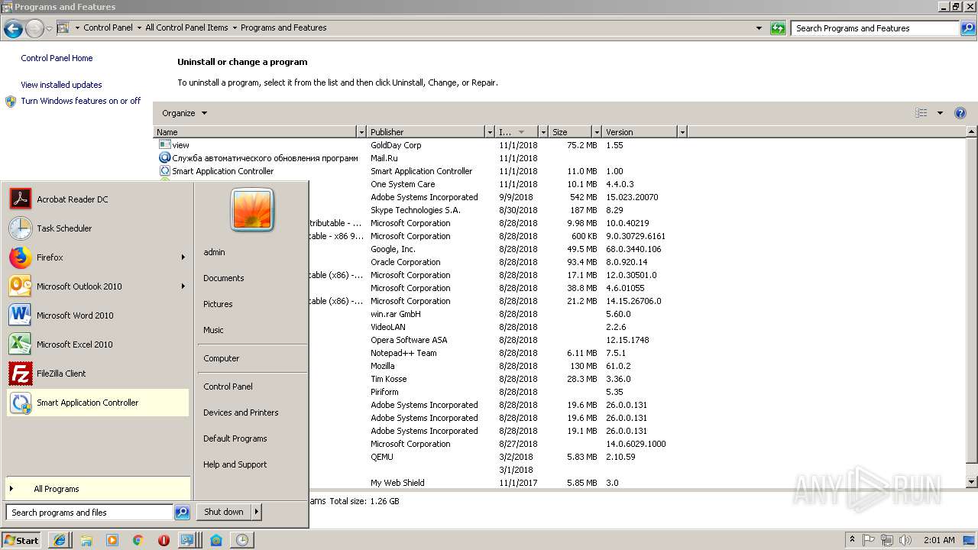Turn Windows features on or off
The image size is (978, 550).
coord(80,101)
